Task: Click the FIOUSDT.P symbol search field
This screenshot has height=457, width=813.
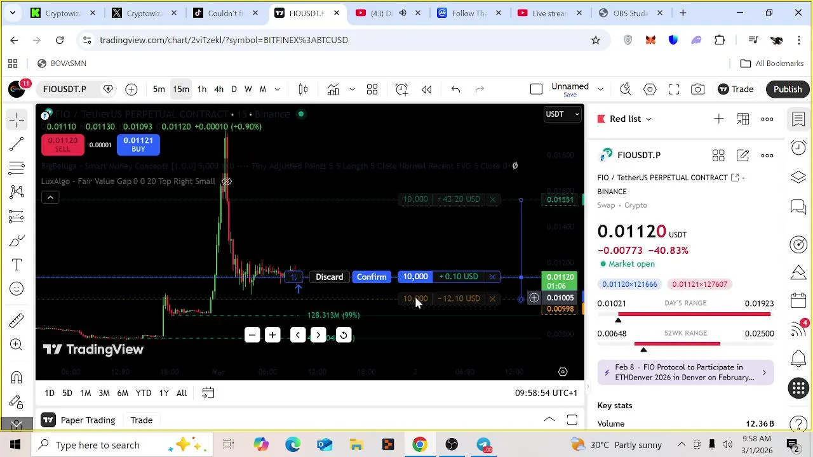Action: pos(65,89)
